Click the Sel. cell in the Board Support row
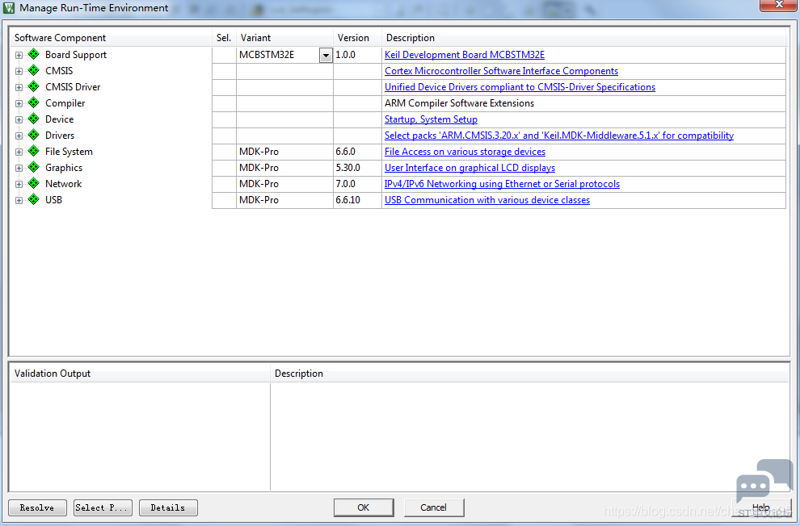The image size is (800, 526). (224, 55)
